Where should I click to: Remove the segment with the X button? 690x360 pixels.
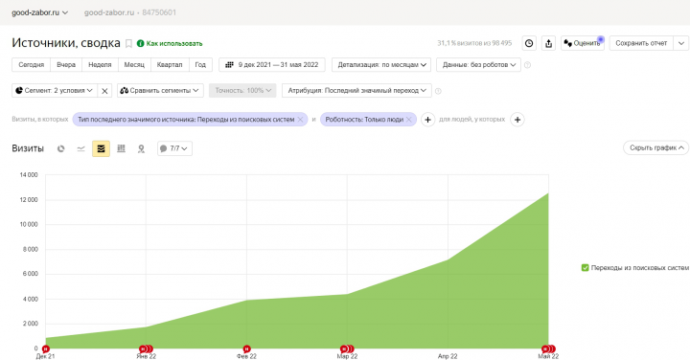pyautogui.click(x=104, y=91)
